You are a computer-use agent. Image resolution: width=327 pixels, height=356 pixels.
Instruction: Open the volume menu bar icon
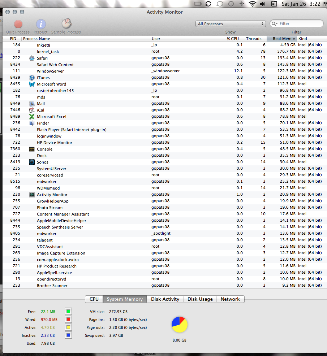pyautogui.click(x=263, y=4)
